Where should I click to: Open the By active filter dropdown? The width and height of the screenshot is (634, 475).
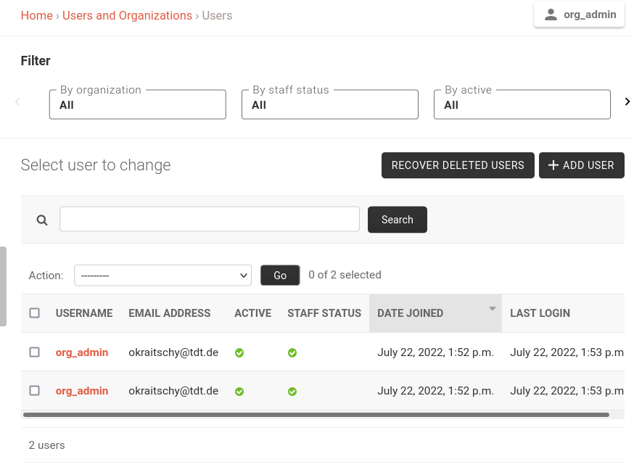(x=522, y=104)
